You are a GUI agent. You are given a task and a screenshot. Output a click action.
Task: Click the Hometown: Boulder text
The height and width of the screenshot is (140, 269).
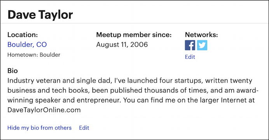pos(34,55)
